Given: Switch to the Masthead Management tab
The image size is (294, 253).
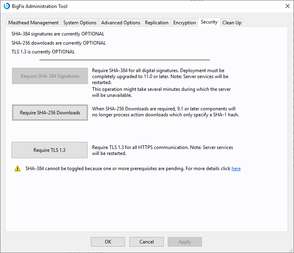Looking at the screenshot, I should [33, 23].
